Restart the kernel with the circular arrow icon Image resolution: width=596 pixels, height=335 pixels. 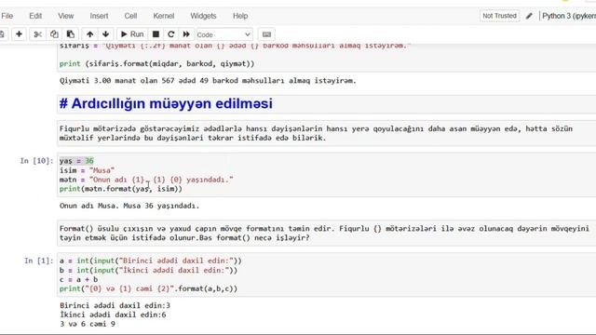click(171, 34)
